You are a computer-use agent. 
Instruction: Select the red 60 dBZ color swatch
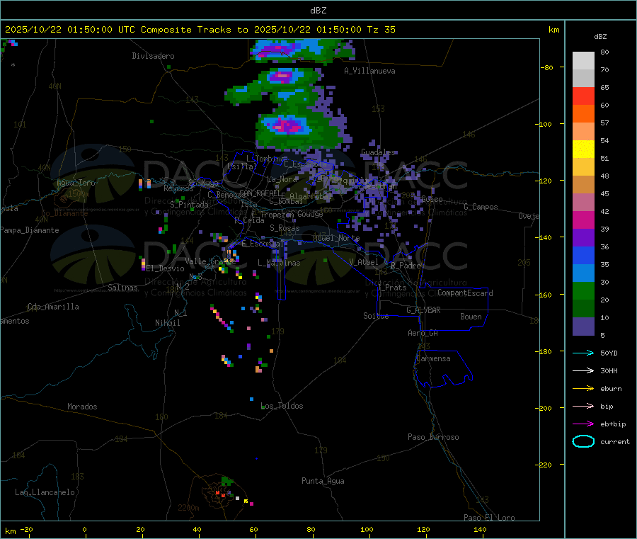[x=583, y=96]
